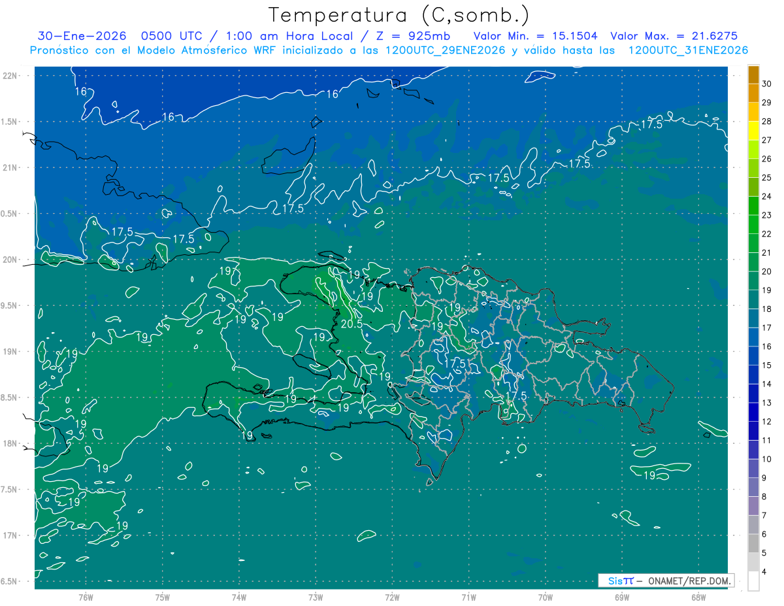The height and width of the screenshot is (606, 784).
Task: Click the "19N" latitude axis label
Action: (10, 352)
